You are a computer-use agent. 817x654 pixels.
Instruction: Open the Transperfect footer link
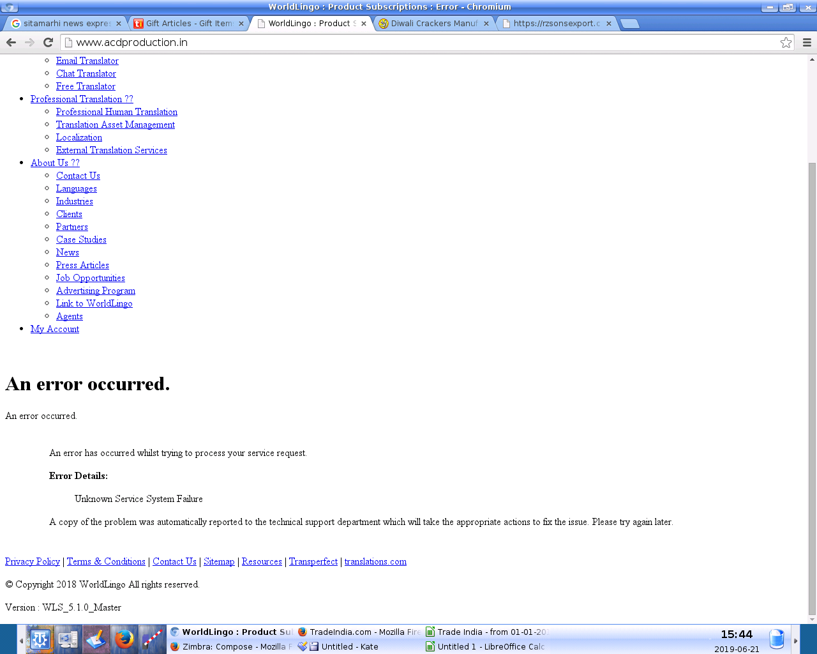(313, 561)
